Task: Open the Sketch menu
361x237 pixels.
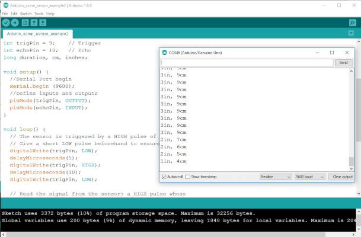Action: coord(25,14)
